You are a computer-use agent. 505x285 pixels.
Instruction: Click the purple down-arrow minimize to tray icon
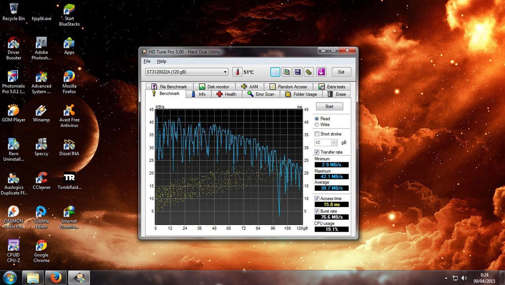click(x=321, y=72)
